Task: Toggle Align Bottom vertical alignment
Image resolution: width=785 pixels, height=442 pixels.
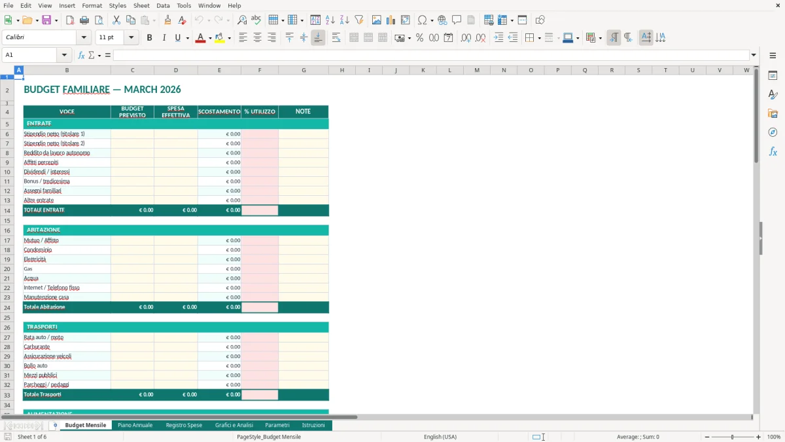Action: [318, 38]
